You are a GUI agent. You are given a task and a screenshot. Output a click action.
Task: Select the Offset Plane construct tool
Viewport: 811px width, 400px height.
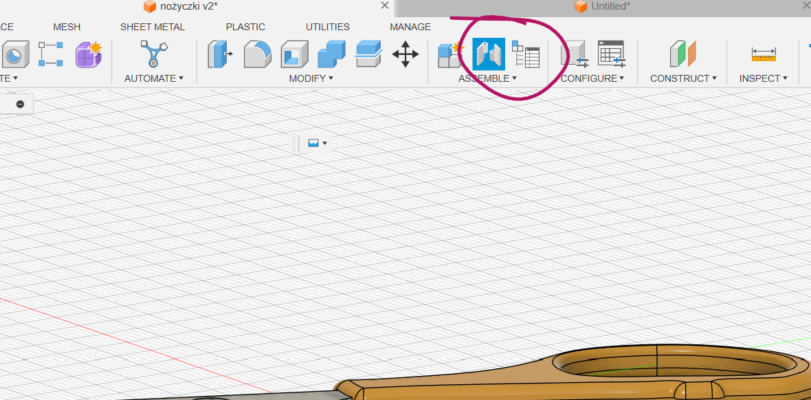pos(682,54)
